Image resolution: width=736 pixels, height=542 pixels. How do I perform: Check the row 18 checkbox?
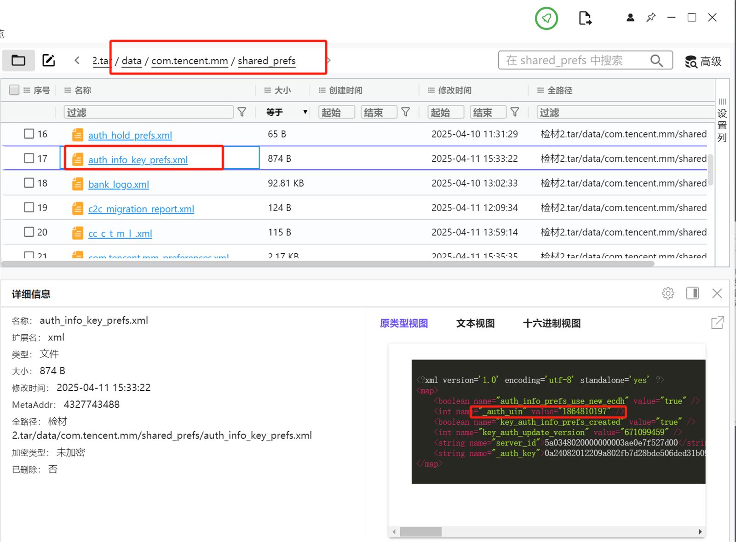[29, 183]
